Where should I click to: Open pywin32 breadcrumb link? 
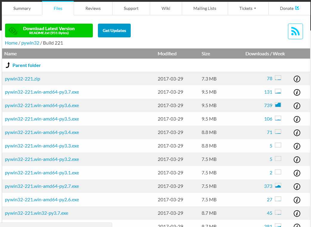[x=30, y=43]
